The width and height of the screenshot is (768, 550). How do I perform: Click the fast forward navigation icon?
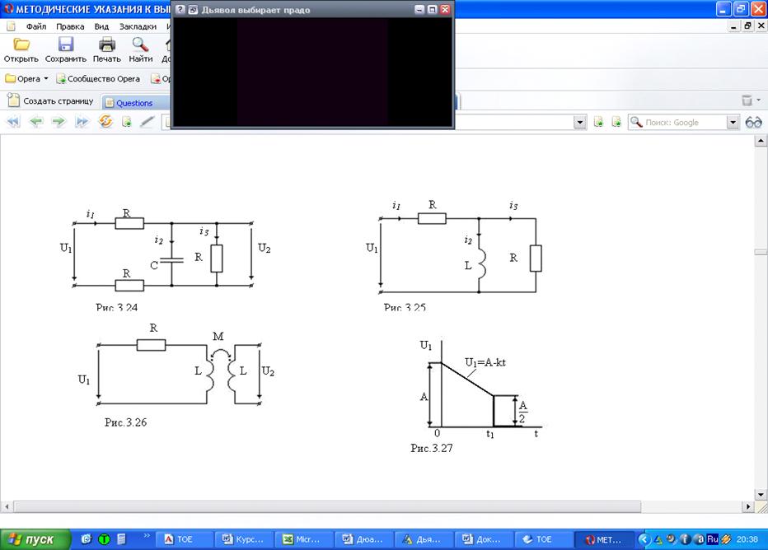click(x=82, y=122)
